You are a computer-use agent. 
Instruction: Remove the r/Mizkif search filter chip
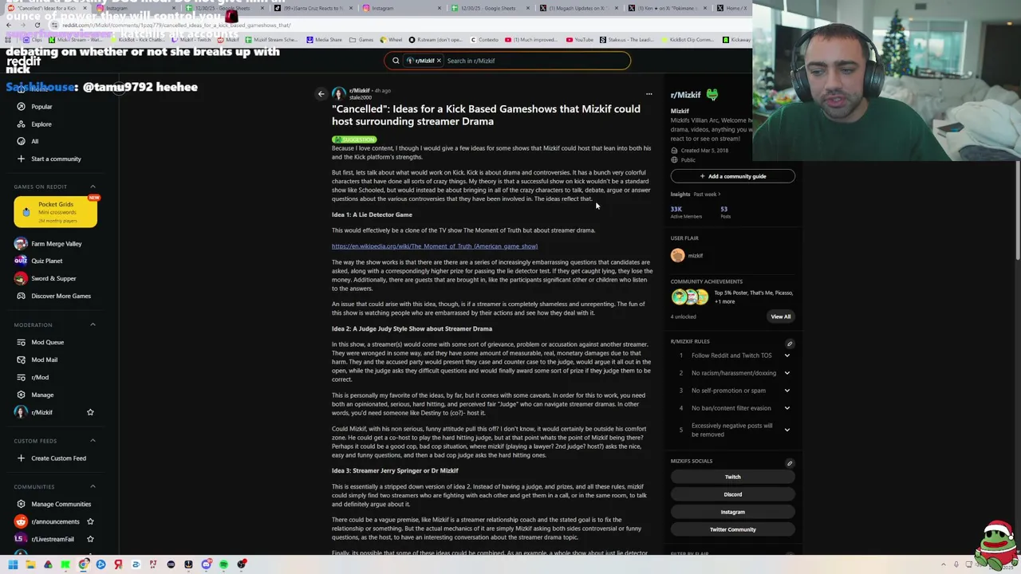tap(438, 61)
